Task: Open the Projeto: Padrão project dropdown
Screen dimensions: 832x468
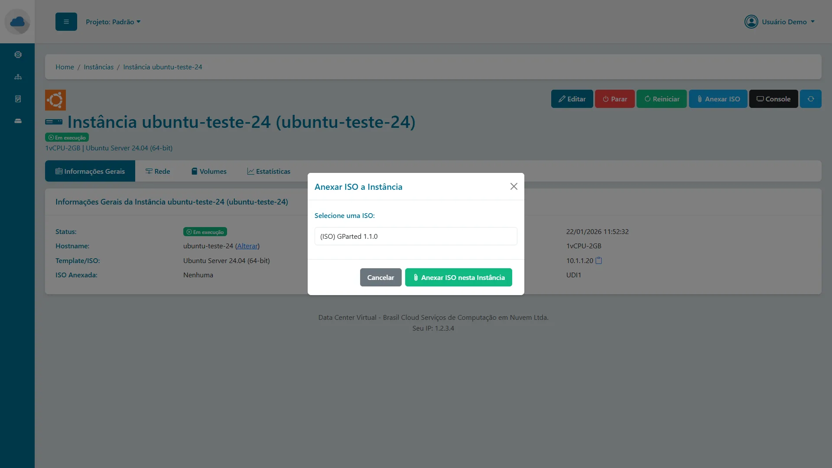Action: (114, 22)
